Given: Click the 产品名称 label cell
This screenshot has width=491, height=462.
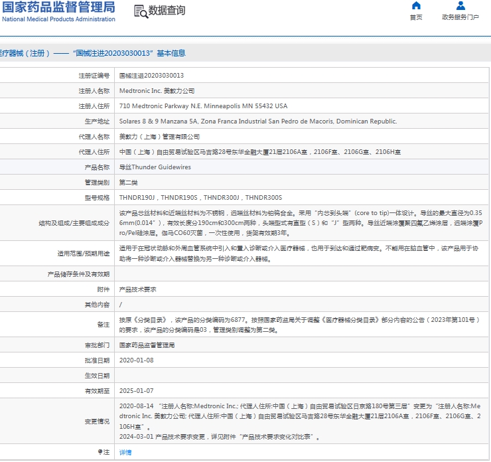Looking at the screenshot, I should coord(97,167).
